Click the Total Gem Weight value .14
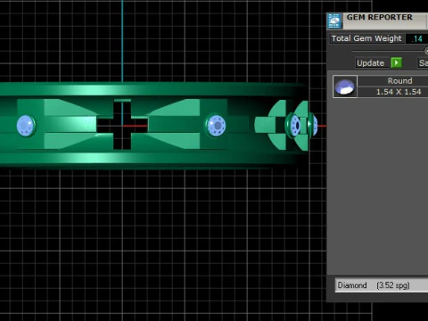 [417, 38]
